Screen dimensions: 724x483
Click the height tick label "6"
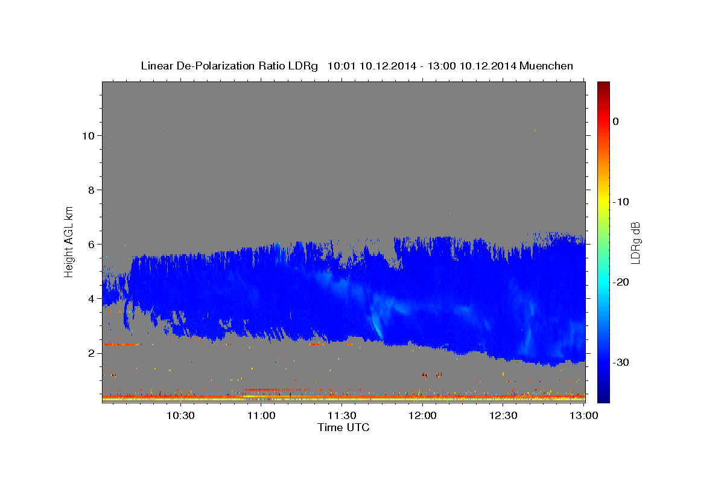click(x=91, y=244)
